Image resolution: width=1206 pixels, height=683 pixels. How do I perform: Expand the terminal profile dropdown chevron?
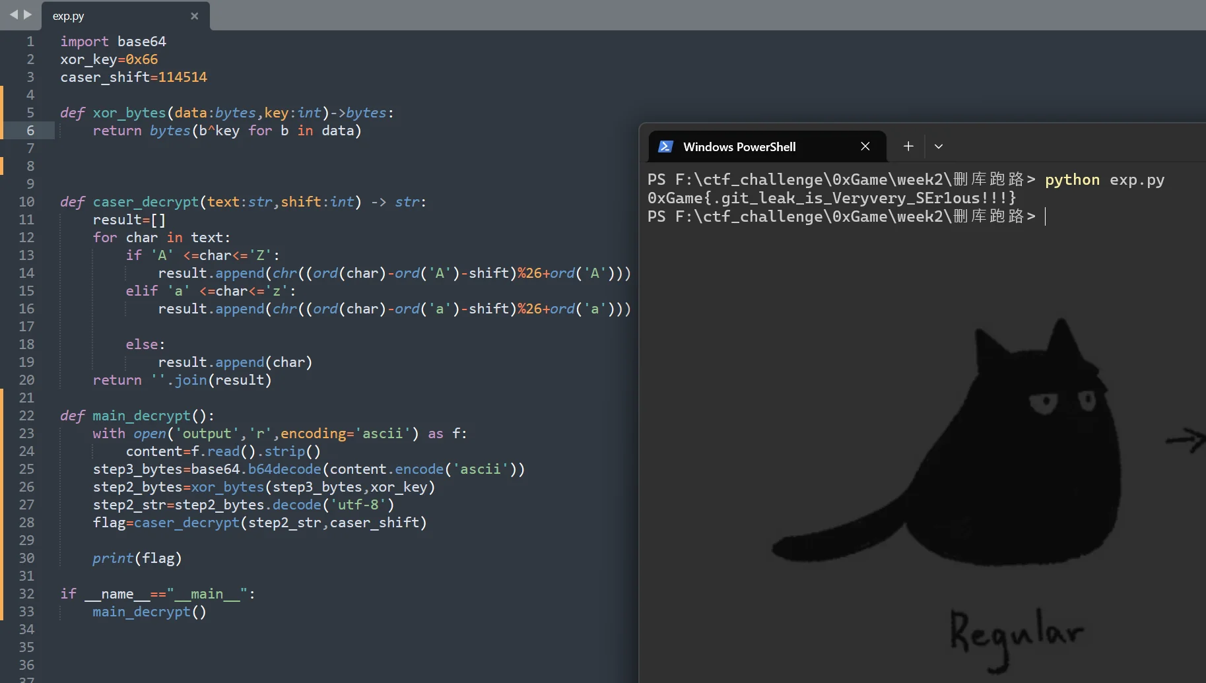click(938, 146)
